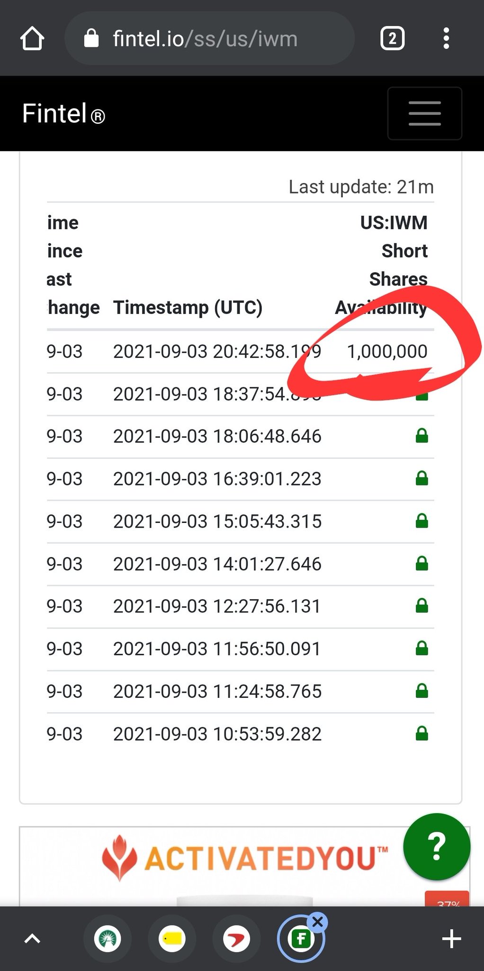Open the Fintel hamburger navigation menu
This screenshot has width=484, height=971.
[x=424, y=113]
